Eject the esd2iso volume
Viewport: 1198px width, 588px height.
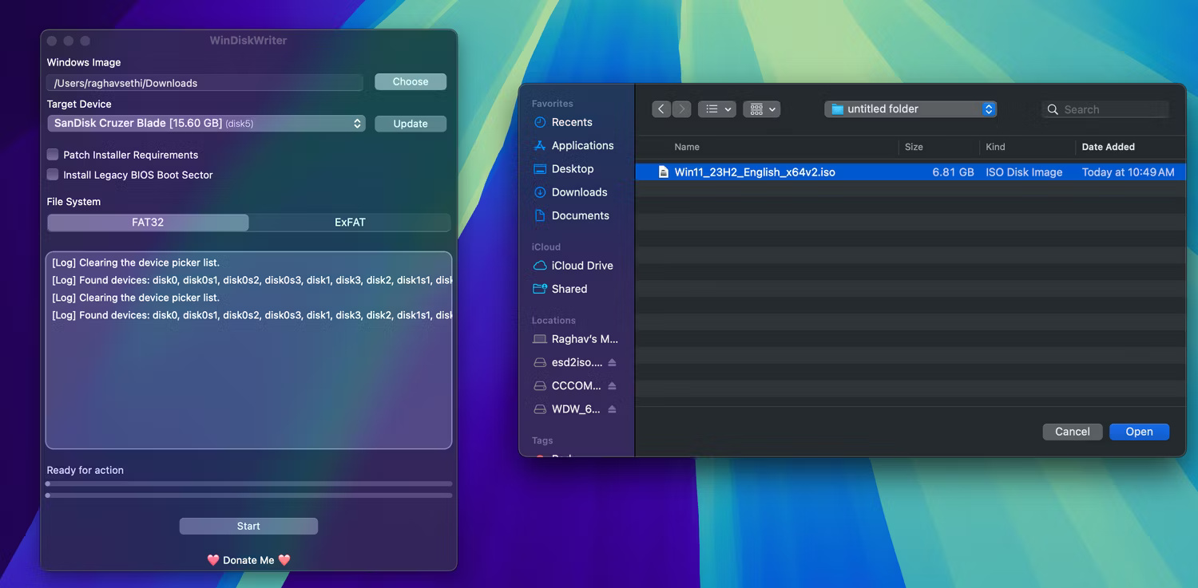pos(613,362)
